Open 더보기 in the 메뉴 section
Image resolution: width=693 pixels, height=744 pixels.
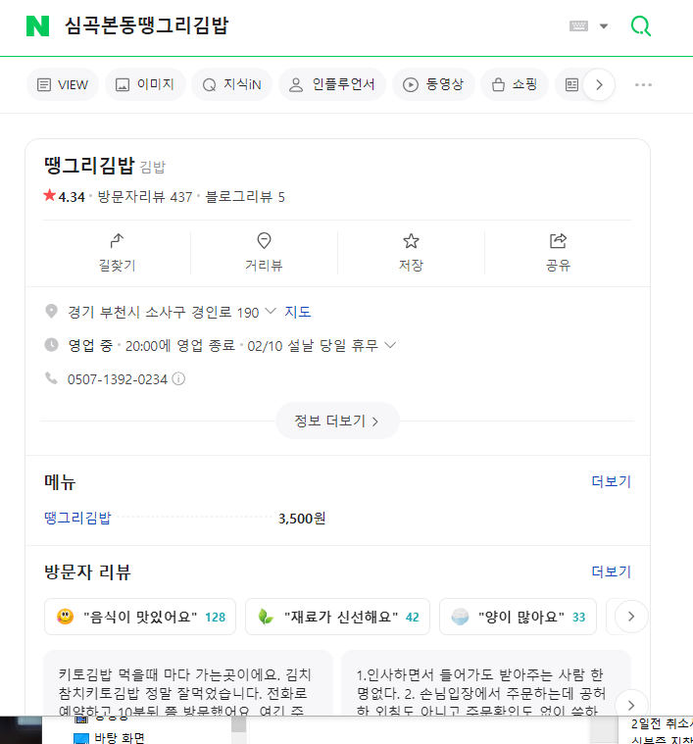click(611, 481)
